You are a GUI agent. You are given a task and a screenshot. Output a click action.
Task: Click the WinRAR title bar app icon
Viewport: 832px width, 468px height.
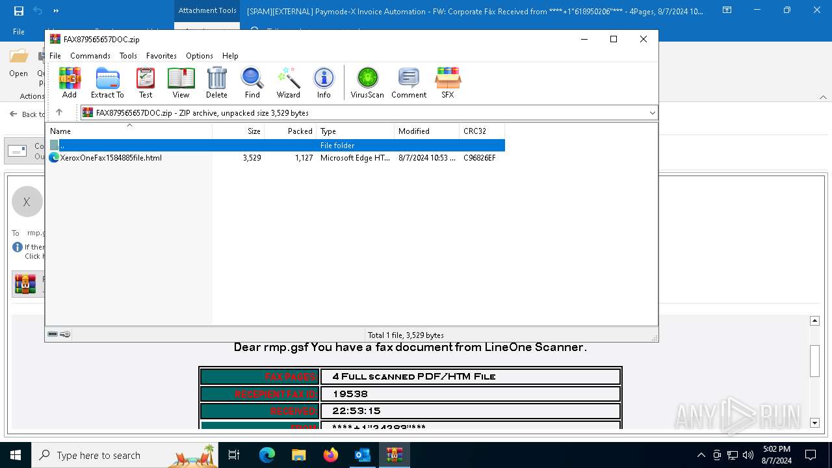coord(55,39)
